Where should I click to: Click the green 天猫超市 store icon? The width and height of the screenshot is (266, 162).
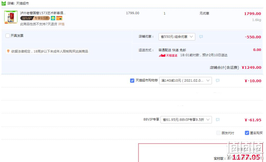click(x=4, y=3)
